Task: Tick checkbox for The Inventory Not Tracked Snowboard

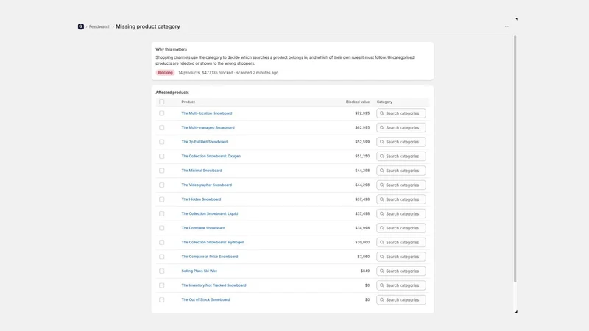Action: click(161, 285)
